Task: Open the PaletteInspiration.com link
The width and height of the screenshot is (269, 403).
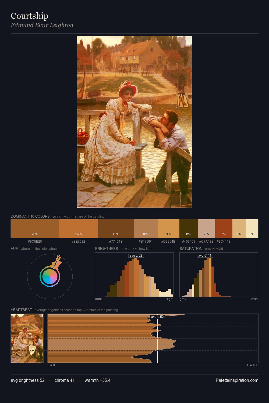Action: (237, 380)
